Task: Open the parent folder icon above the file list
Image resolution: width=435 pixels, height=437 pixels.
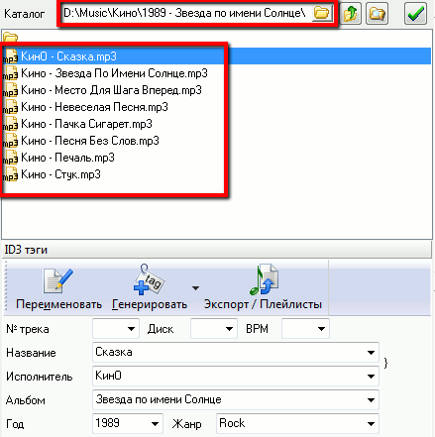Action: pyautogui.click(x=10, y=37)
